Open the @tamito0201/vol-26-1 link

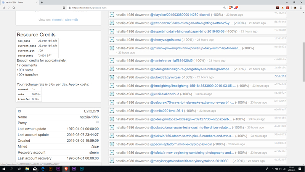[167, 111]
